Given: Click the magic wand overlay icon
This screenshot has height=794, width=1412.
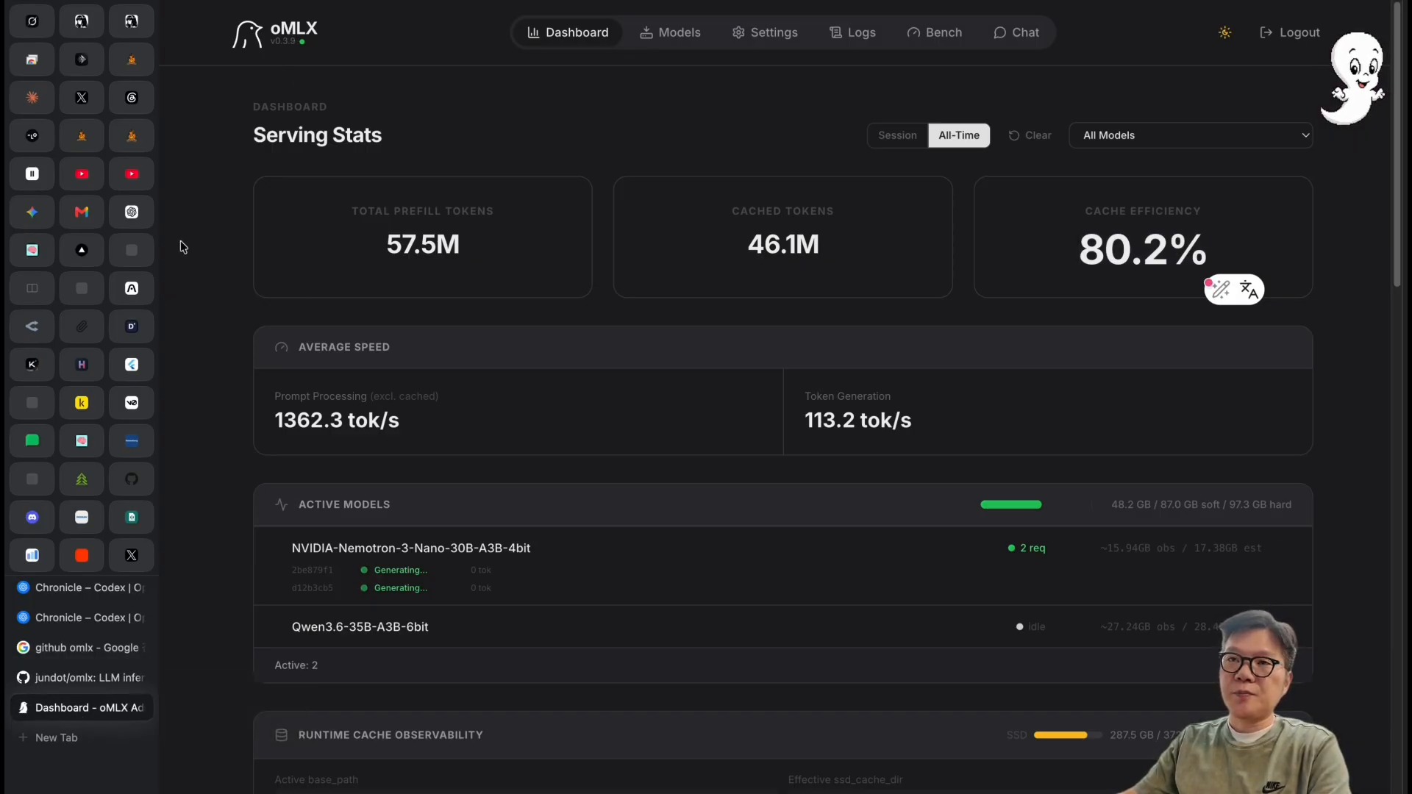Looking at the screenshot, I should pos(1221,290).
